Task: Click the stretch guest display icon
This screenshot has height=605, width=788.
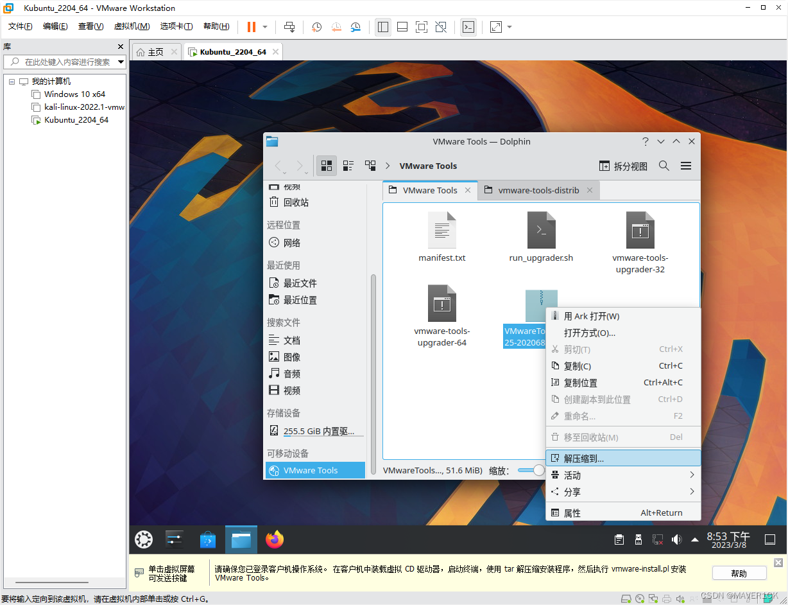Action: coord(496,27)
